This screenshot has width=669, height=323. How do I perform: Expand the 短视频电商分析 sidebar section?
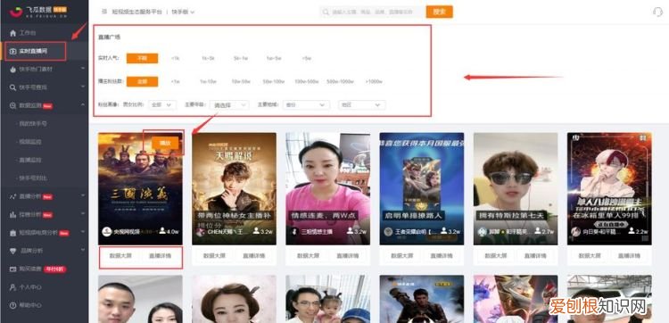click(83, 233)
